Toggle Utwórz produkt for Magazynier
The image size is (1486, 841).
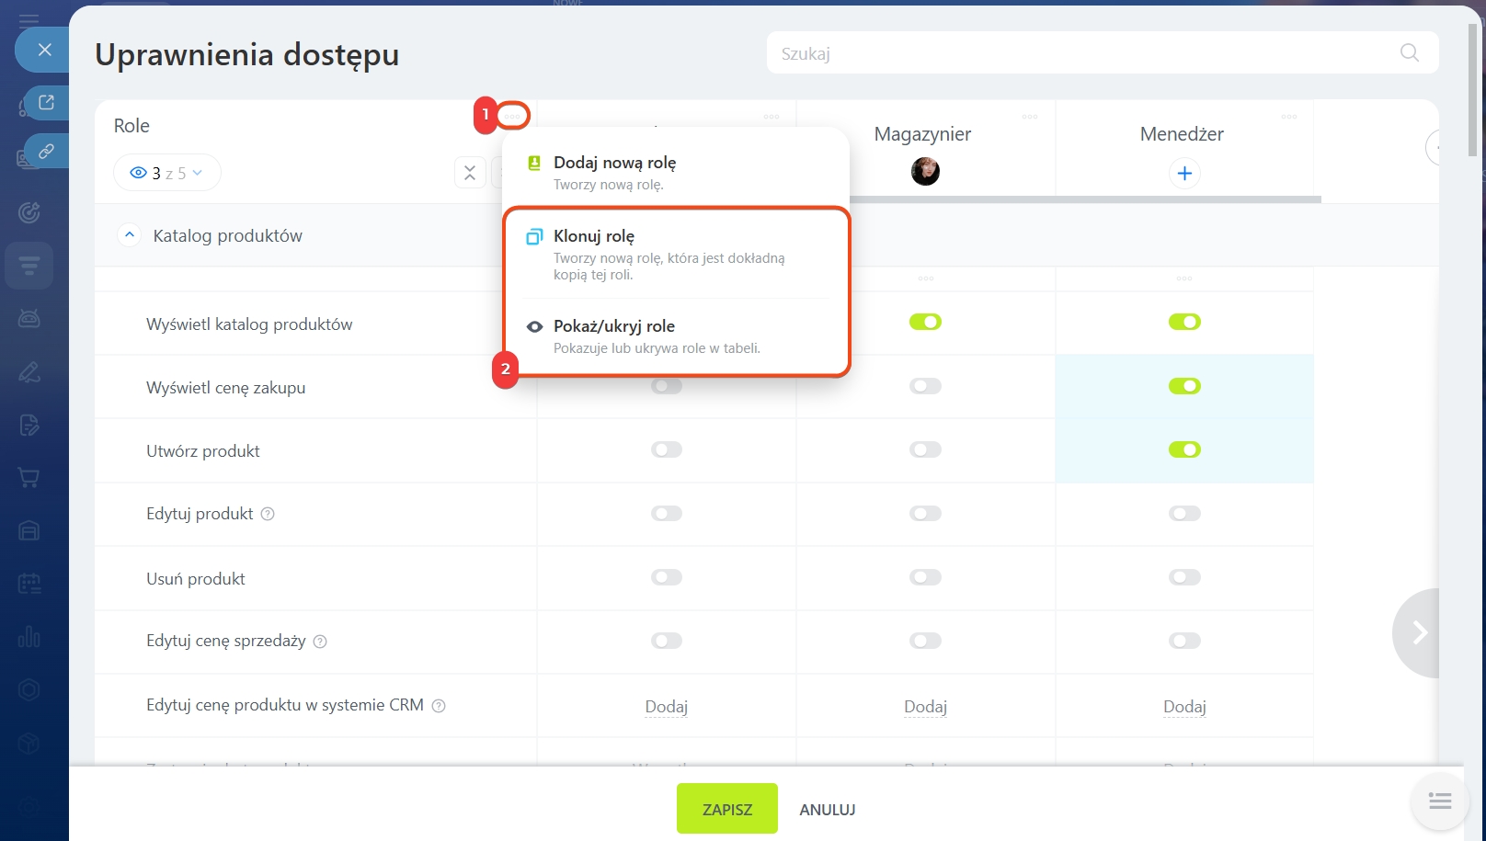(925, 449)
